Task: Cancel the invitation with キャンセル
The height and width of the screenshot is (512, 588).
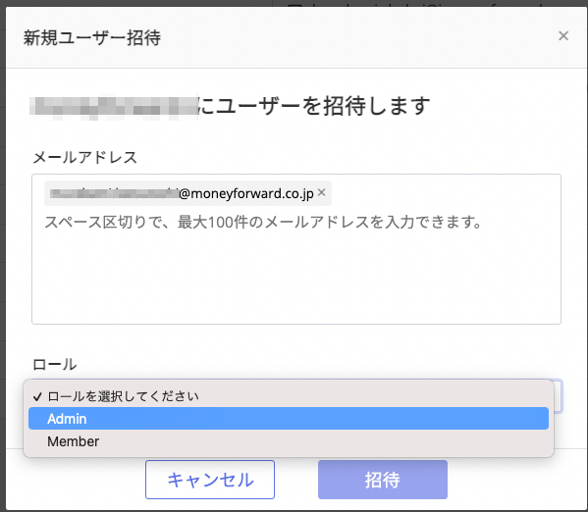Action: [210, 480]
